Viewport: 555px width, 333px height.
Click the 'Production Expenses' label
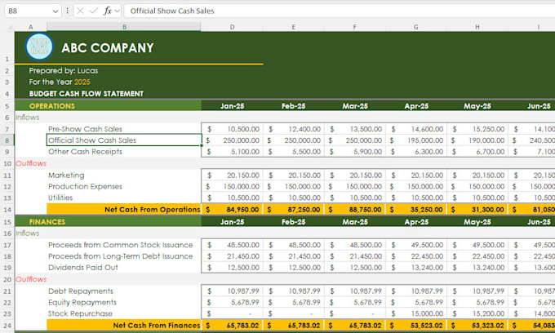[86, 186]
